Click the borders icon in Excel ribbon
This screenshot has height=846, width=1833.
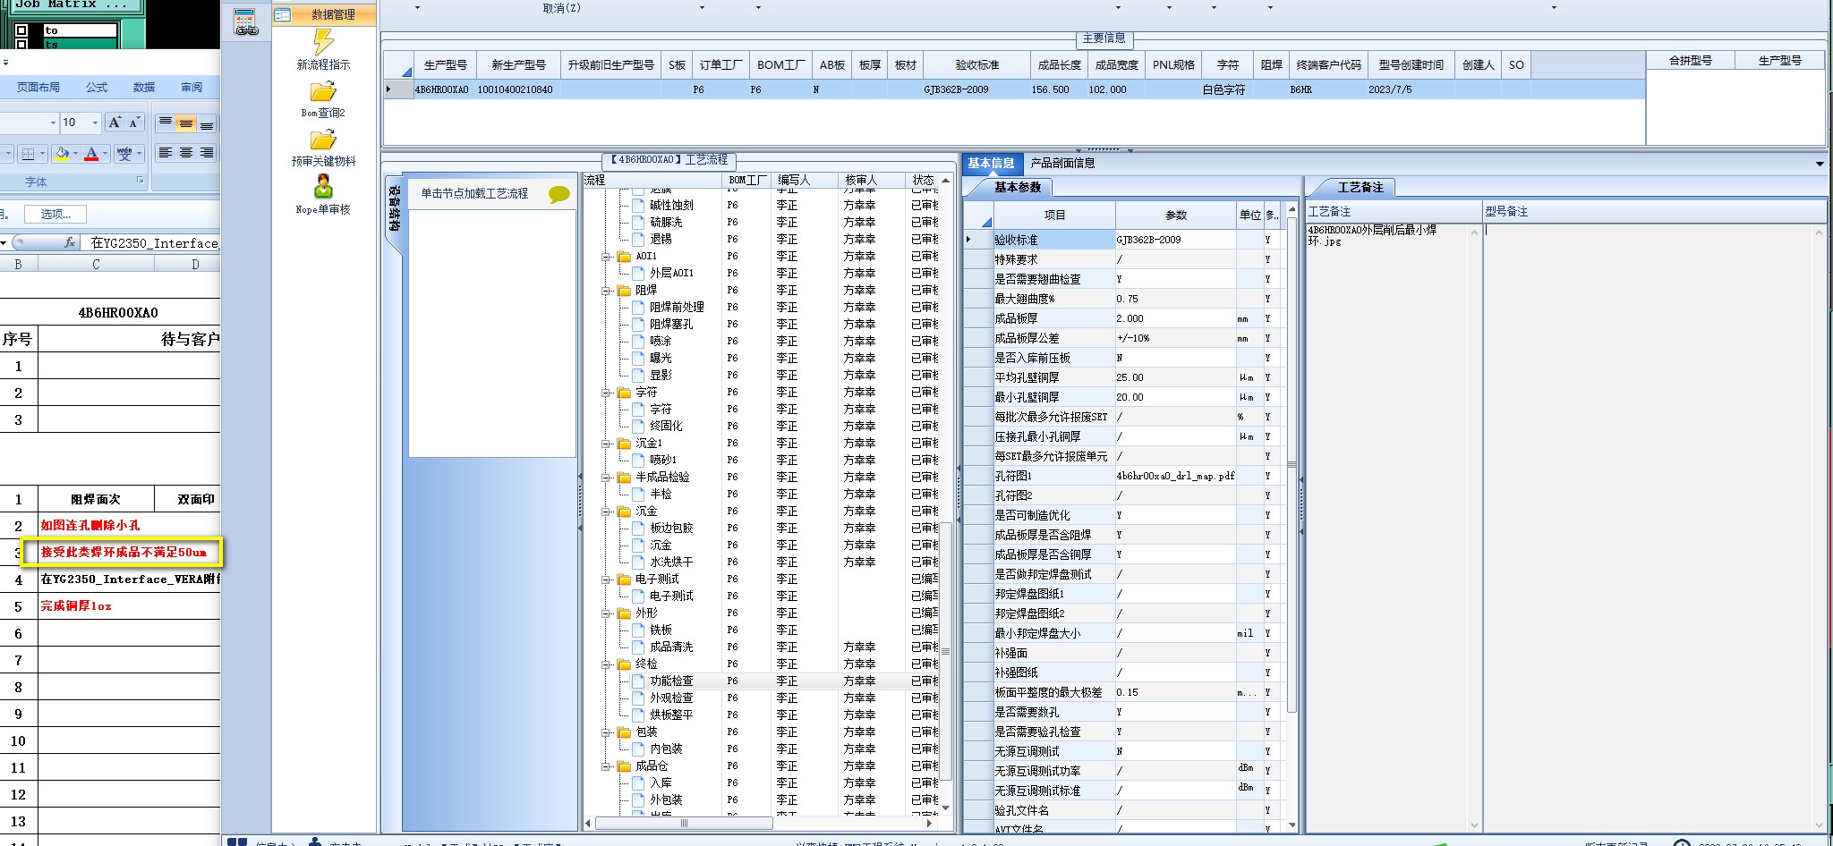28,154
